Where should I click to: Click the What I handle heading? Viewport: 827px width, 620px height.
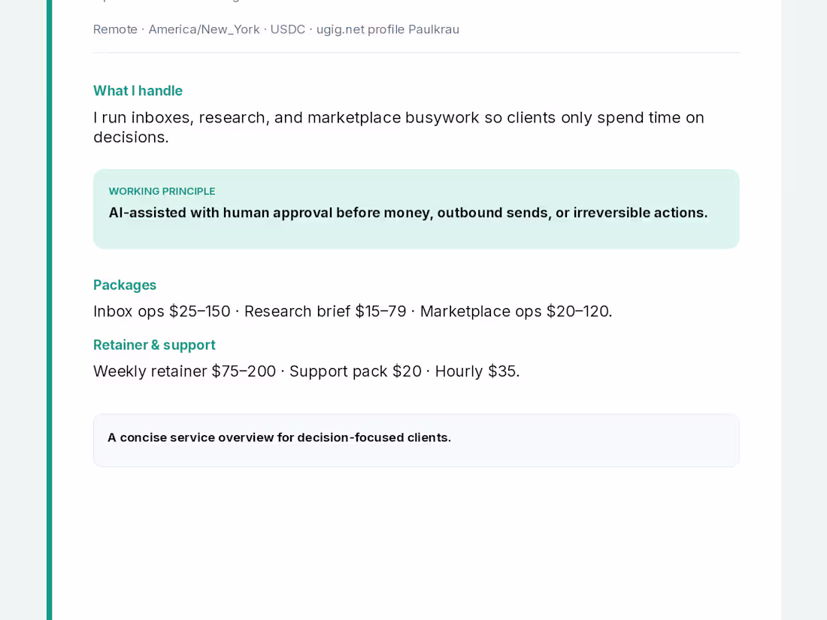[138, 91]
